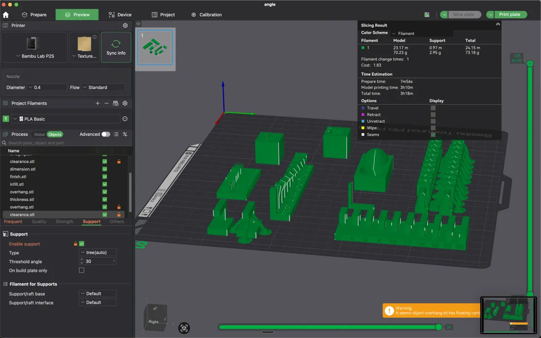Image resolution: width=541 pixels, height=338 pixels.
Task: Open Project Filaments settings gear
Action: (x=125, y=103)
